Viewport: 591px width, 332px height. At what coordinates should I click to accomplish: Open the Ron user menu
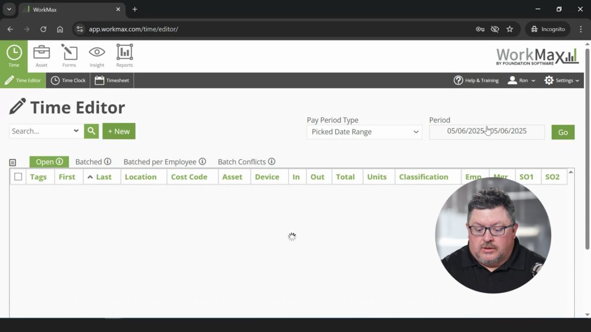point(521,81)
